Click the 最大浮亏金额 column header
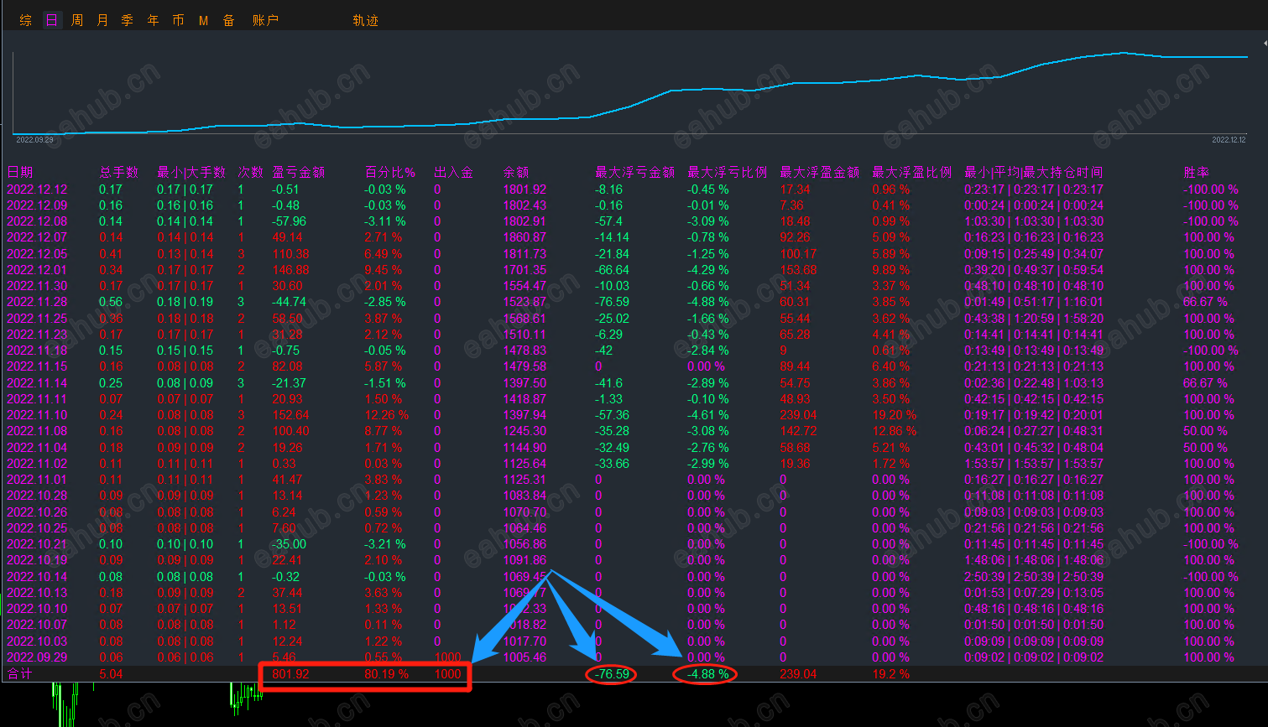The height and width of the screenshot is (727, 1268). 635,172
